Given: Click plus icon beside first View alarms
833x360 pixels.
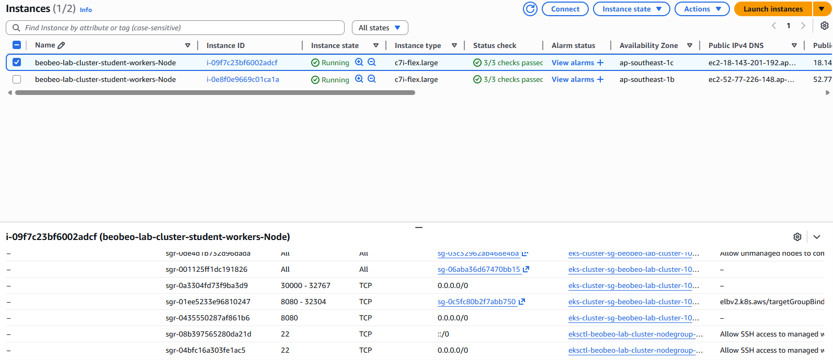Looking at the screenshot, I should 600,63.
